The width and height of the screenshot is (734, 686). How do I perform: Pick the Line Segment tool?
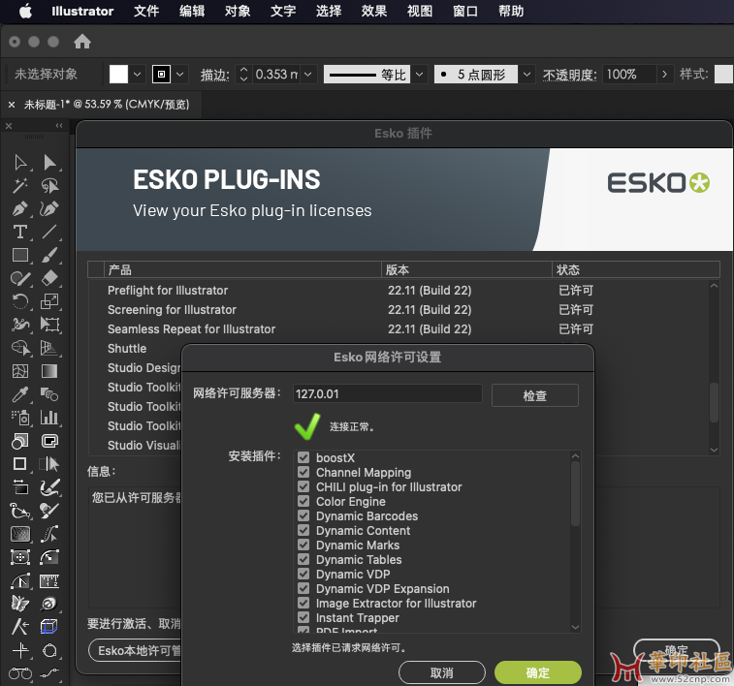pyautogui.click(x=49, y=232)
